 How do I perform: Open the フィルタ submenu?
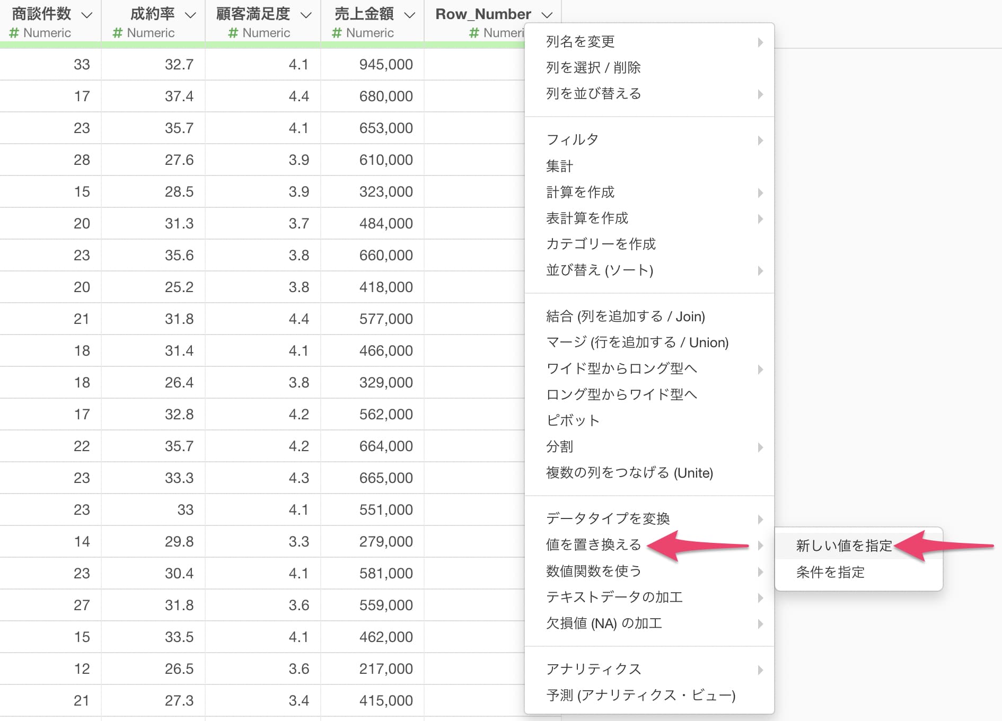tap(649, 139)
